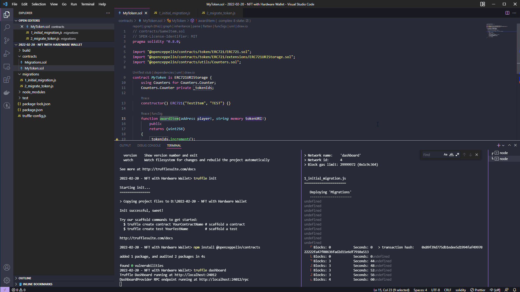Open the Terminal menu
The width and height of the screenshot is (520, 292).
coord(88,4)
